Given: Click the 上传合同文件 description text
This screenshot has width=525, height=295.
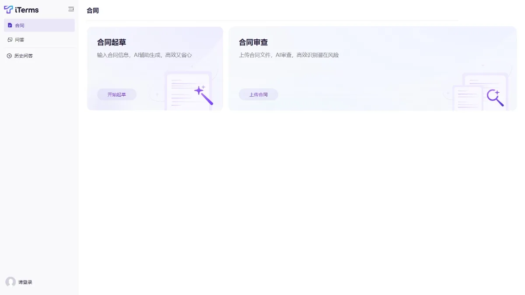Looking at the screenshot, I should 289,55.
